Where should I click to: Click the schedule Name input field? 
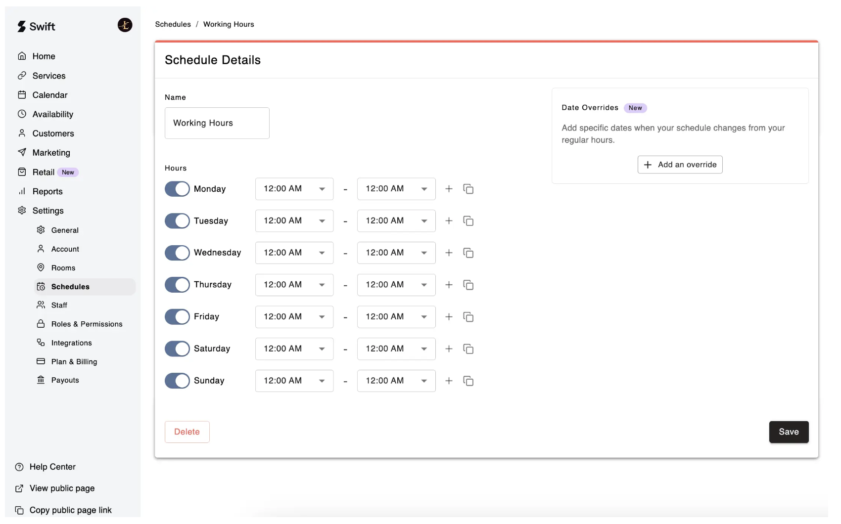(x=217, y=123)
